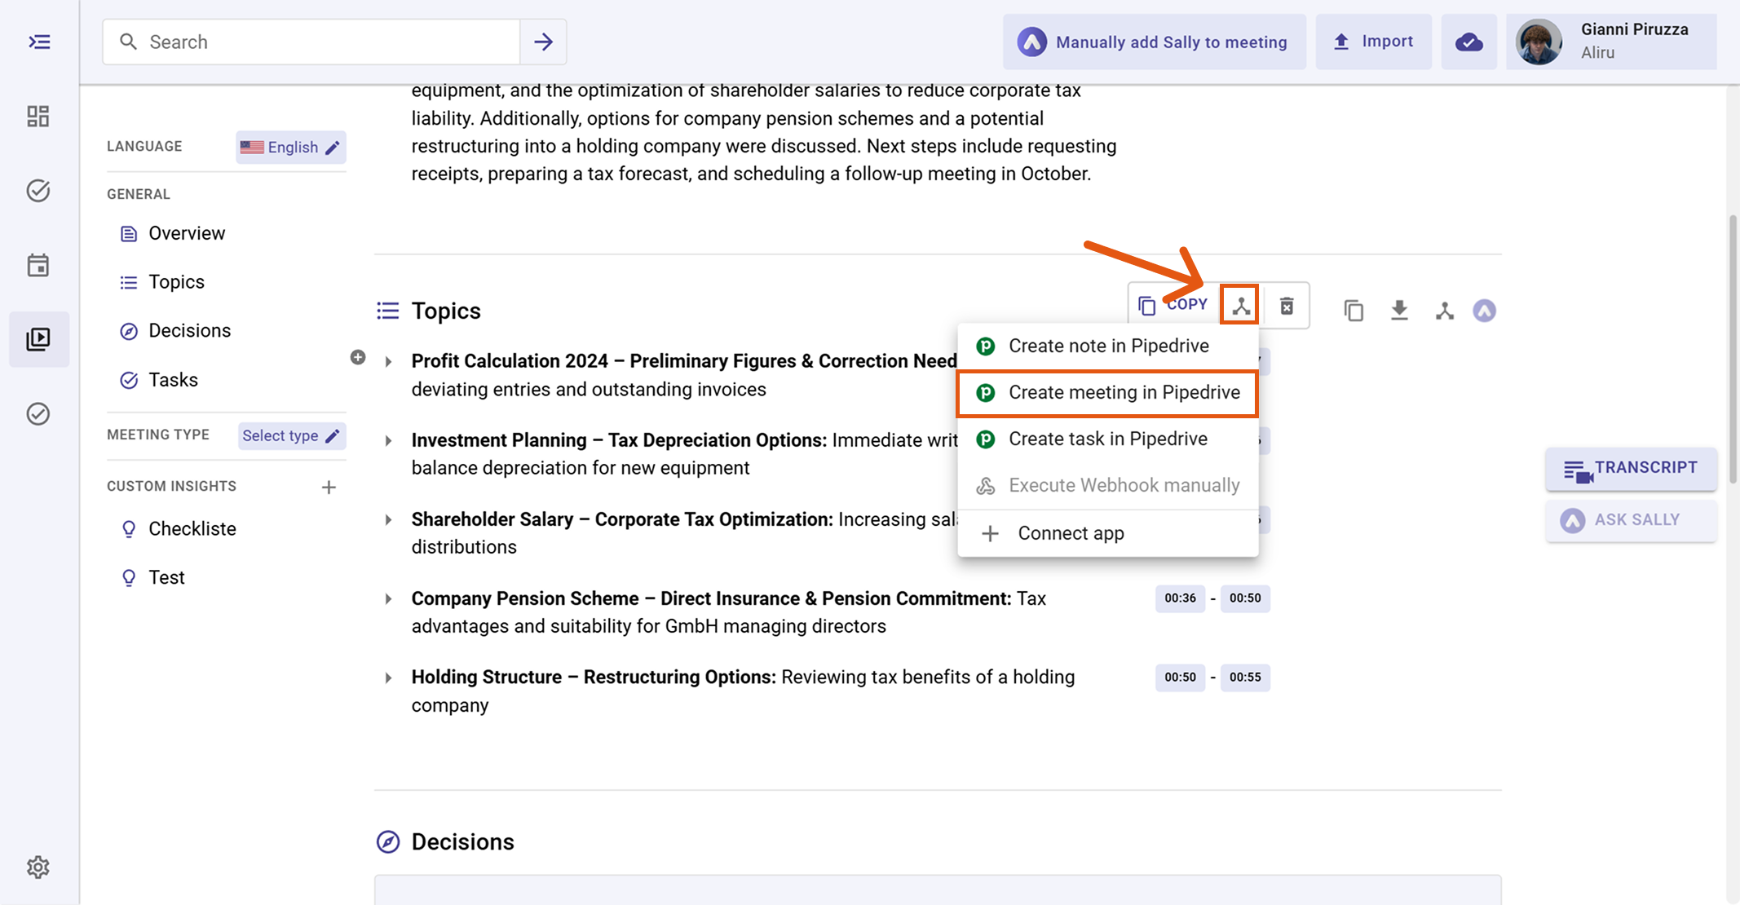Expand Shareholder Salary topic
Screen dimensions: 1740x905
pyautogui.click(x=389, y=520)
